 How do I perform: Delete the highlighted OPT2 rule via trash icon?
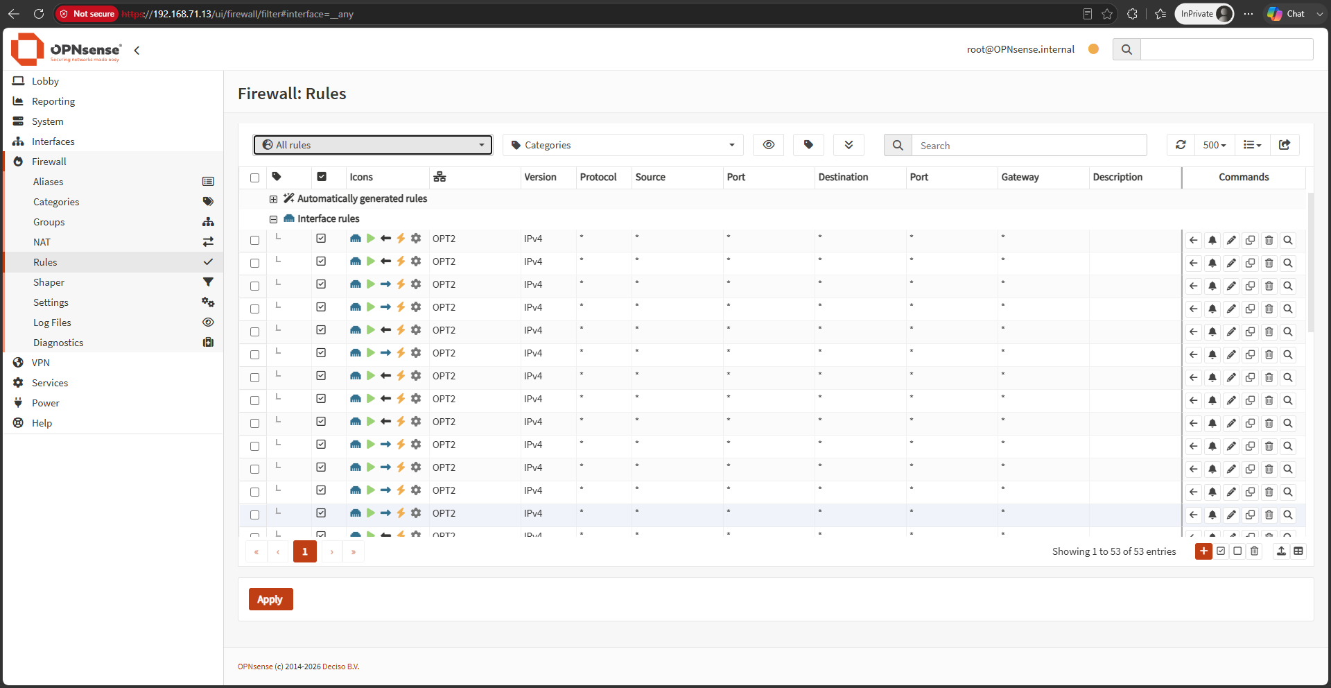(1269, 515)
